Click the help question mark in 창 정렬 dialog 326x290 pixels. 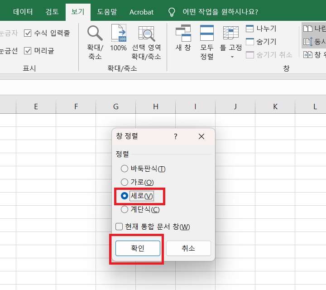pos(176,136)
